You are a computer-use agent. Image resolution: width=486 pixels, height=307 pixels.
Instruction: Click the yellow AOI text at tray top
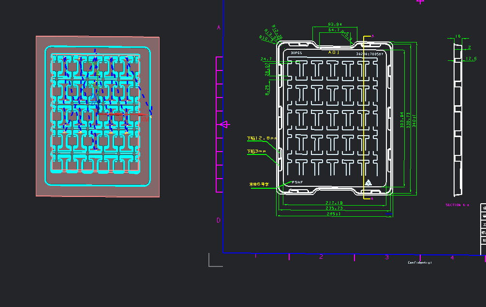[334, 52]
